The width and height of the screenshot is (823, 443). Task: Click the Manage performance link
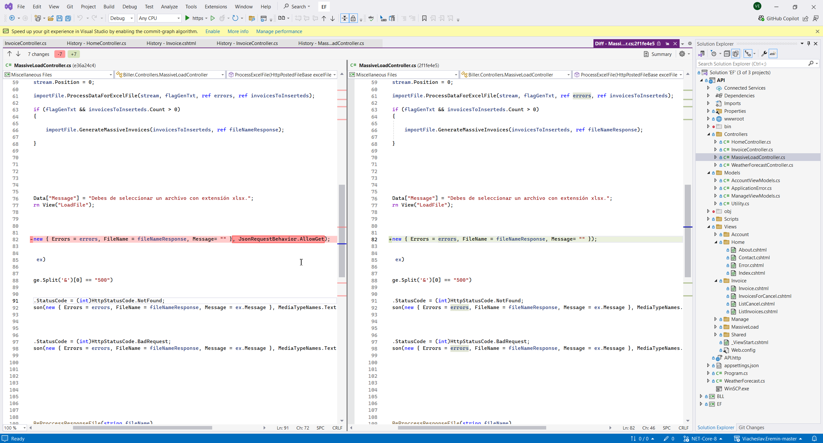pyautogui.click(x=279, y=31)
